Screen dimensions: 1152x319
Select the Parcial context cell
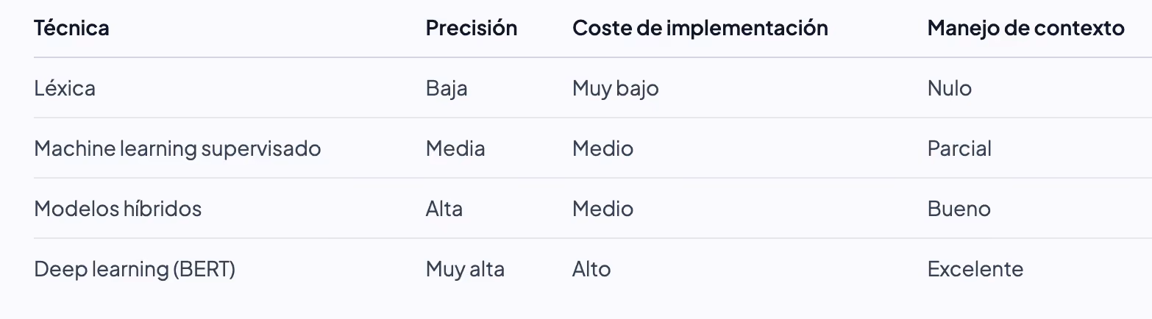click(x=959, y=148)
